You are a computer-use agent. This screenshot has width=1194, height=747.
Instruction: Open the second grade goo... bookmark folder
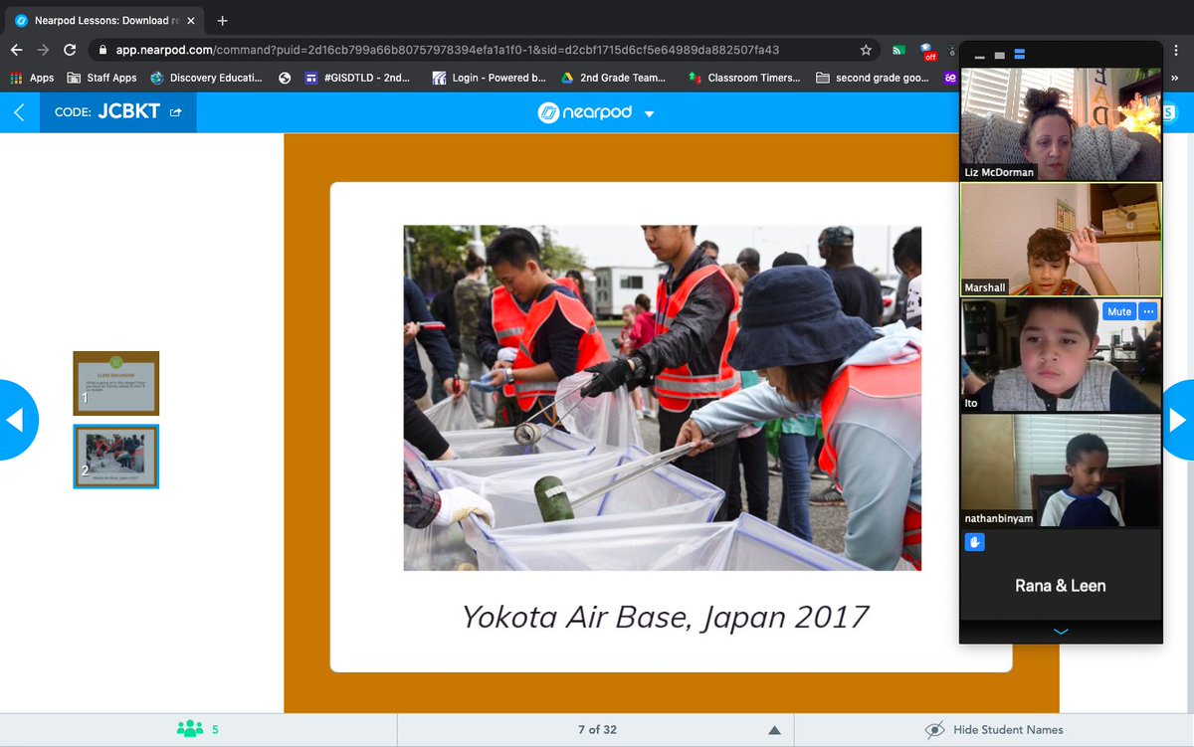coord(873,78)
